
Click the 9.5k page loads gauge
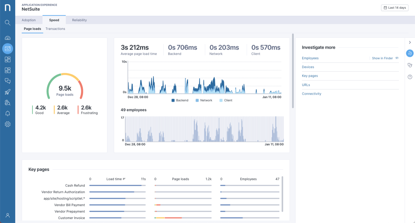tap(65, 86)
